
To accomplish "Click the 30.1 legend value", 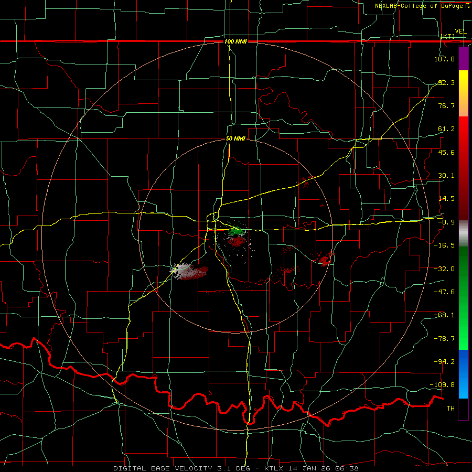I will [446, 175].
